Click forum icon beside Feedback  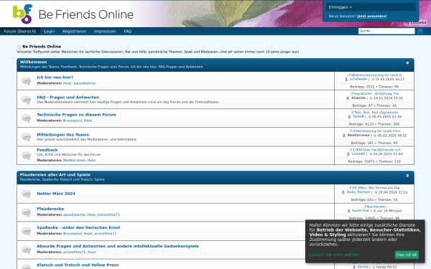27,156
